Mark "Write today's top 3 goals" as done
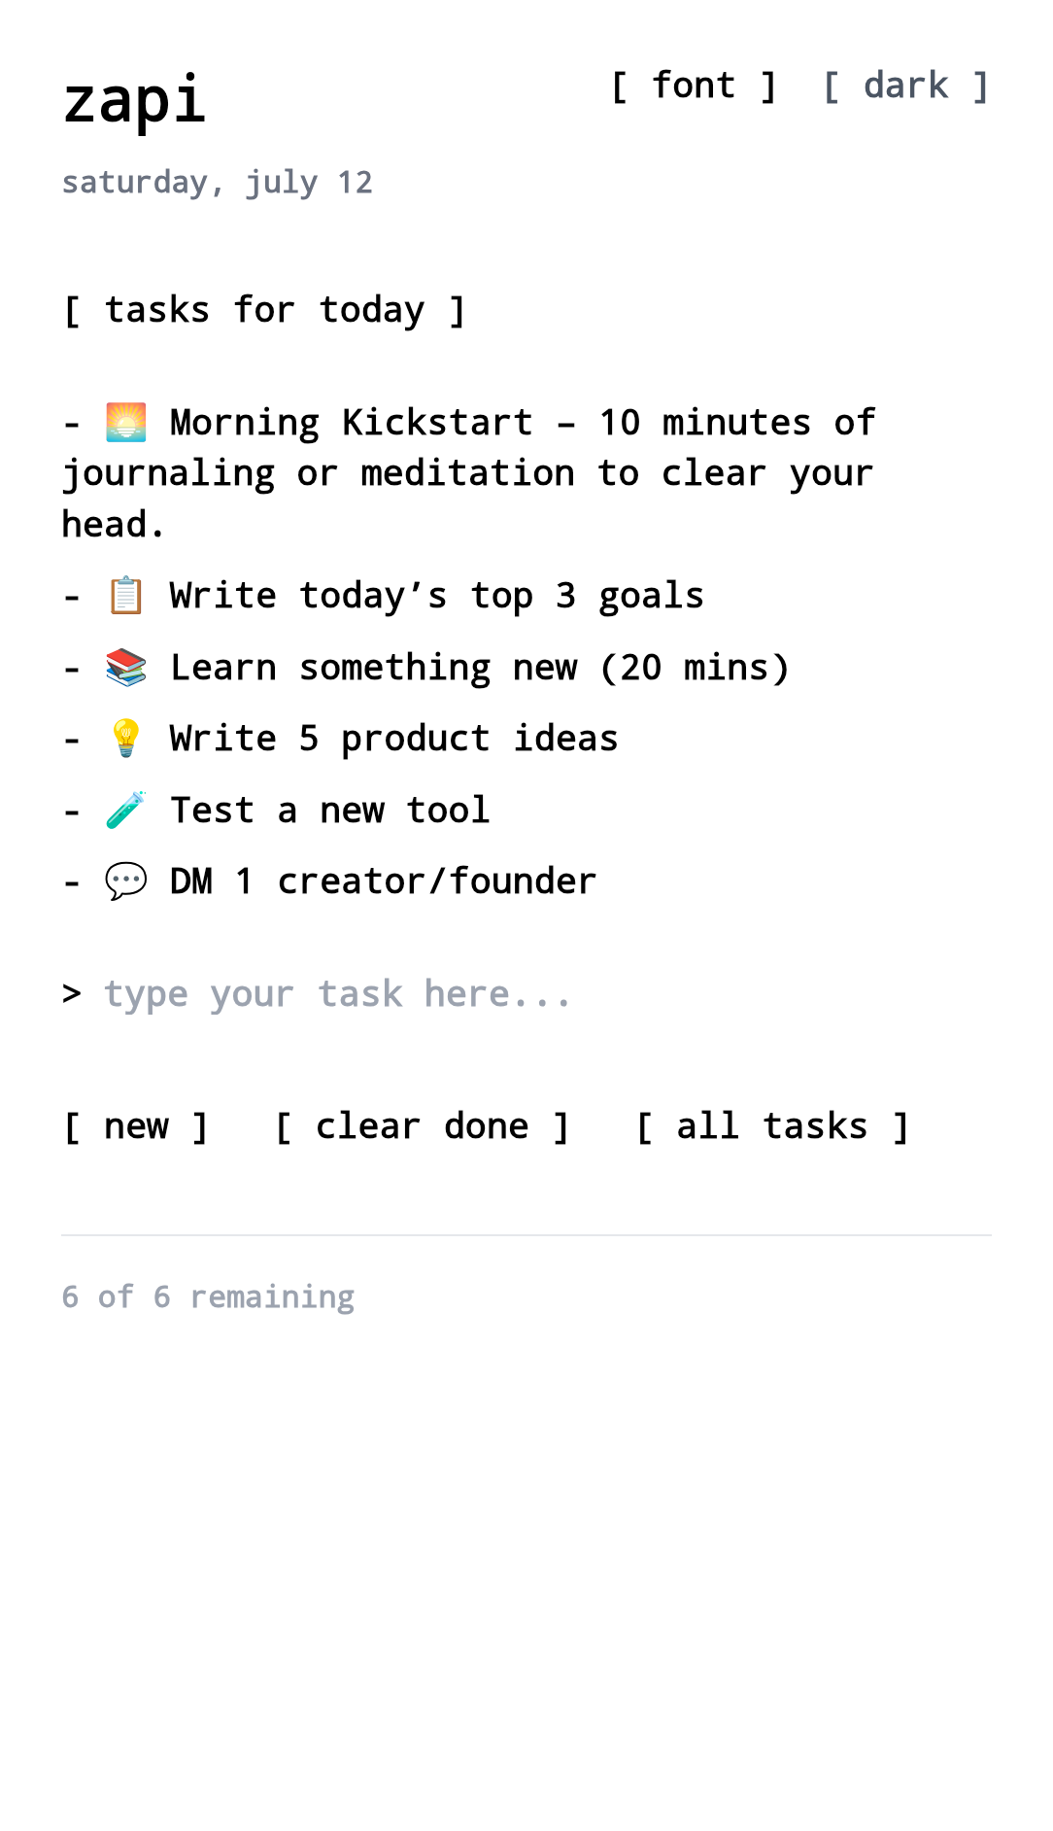This screenshot has width=1053, height=1831. pyautogui.click(x=435, y=596)
